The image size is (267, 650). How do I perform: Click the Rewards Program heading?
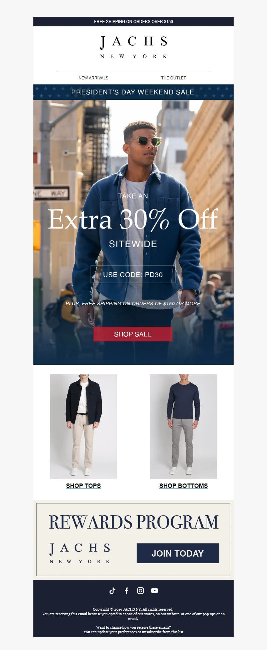pos(133,522)
